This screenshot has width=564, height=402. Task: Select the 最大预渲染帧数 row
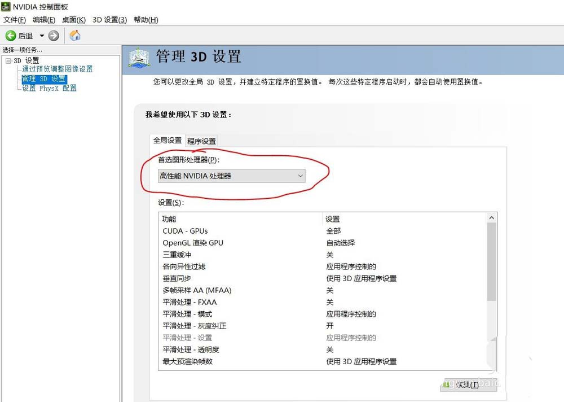[x=323, y=361]
